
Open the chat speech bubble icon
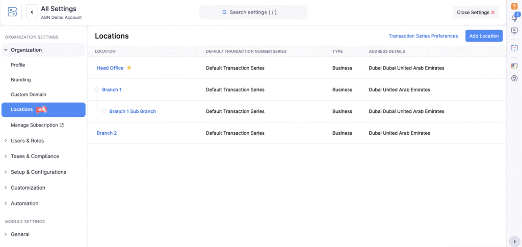(x=514, y=48)
